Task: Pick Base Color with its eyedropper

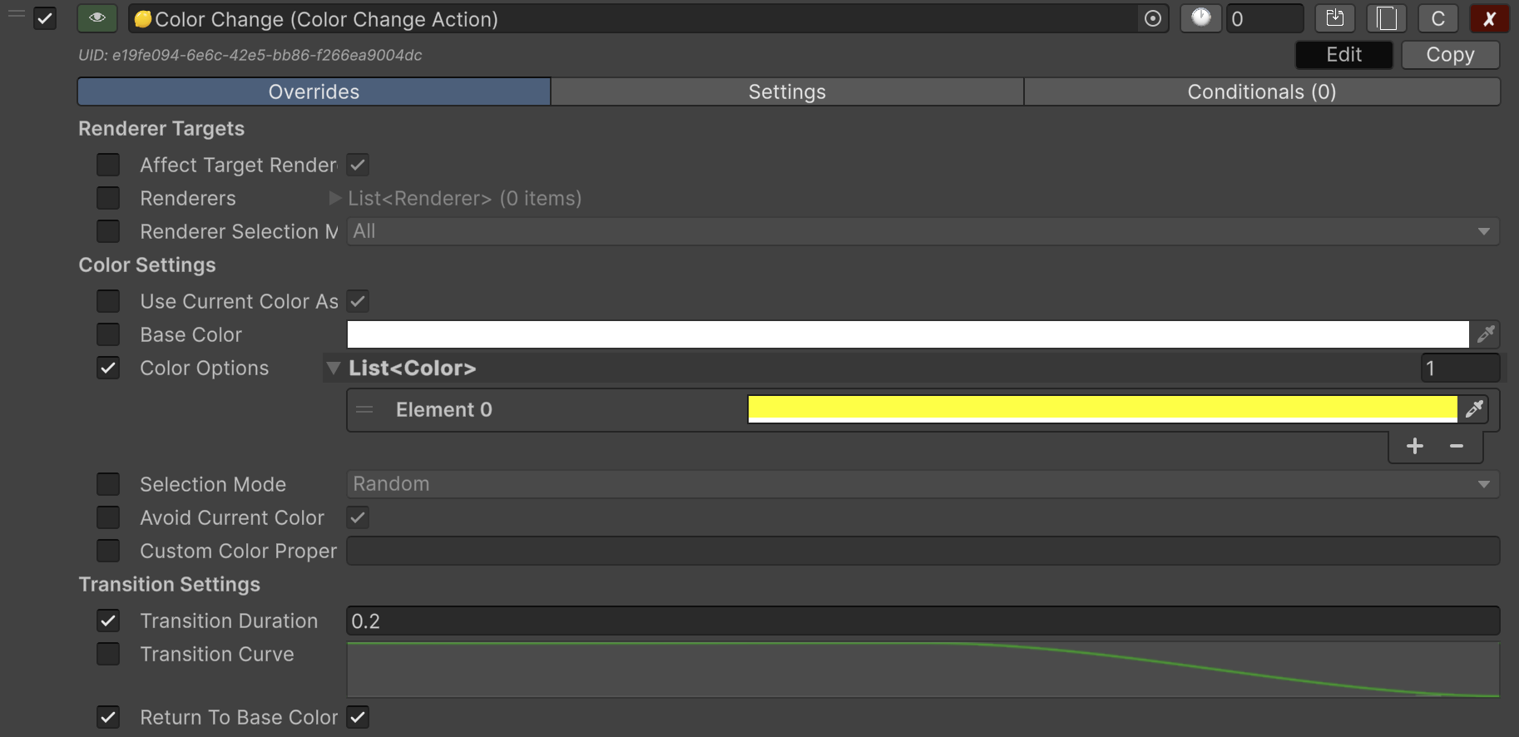Action: [1486, 334]
